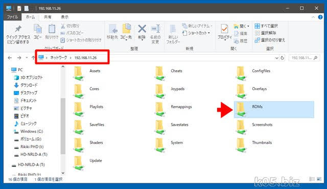This screenshot has width=327, height=189.
Task: Select the ROMs folder
Action: point(274,109)
